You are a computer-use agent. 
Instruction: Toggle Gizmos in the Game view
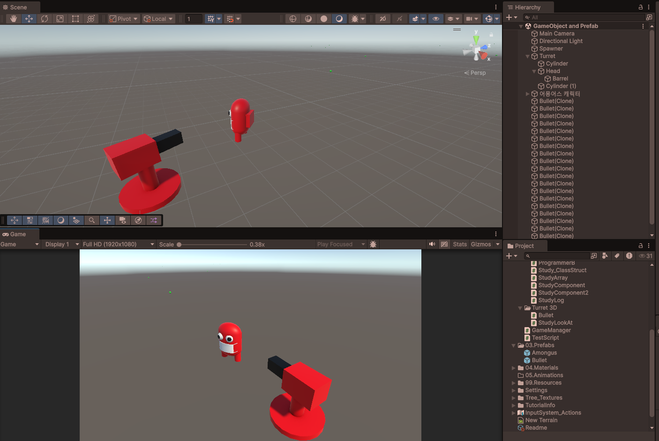(x=481, y=244)
